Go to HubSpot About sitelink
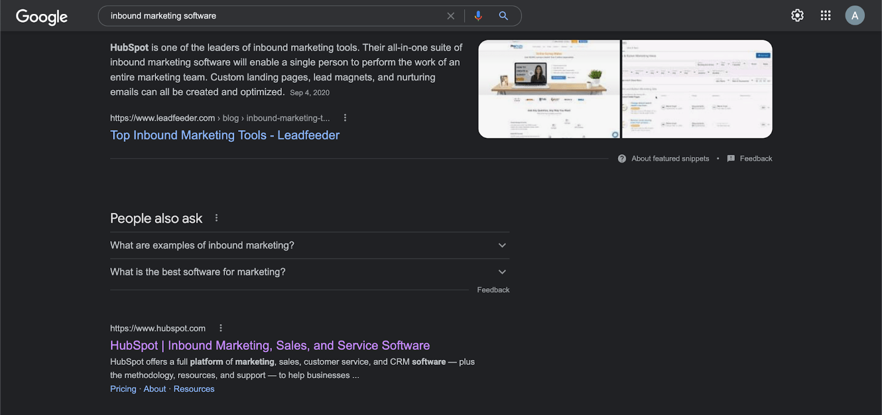The image size is (882, 415). point(154,389)
